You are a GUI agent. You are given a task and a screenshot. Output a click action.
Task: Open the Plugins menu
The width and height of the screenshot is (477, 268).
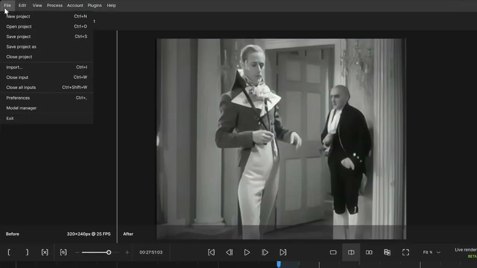pyautogui.click(x=95, y=6)
